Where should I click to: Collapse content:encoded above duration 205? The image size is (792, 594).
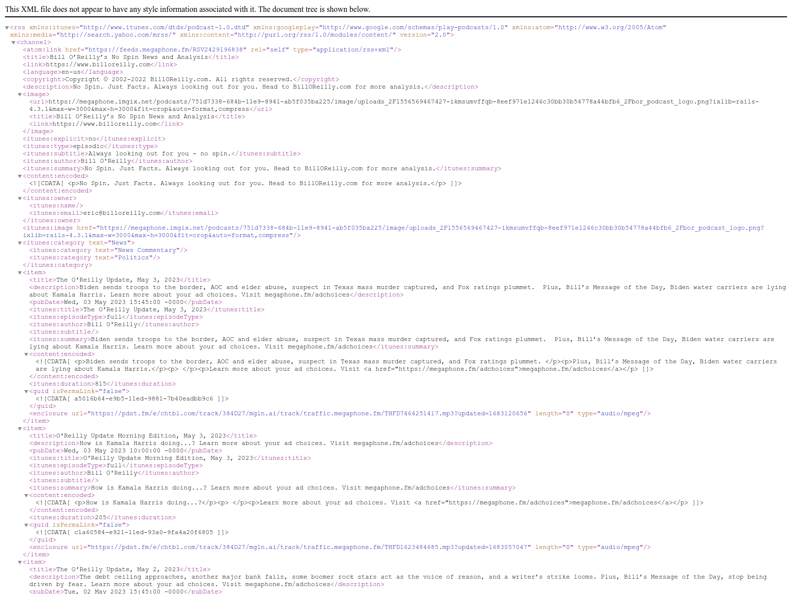[x=26, y=495]
